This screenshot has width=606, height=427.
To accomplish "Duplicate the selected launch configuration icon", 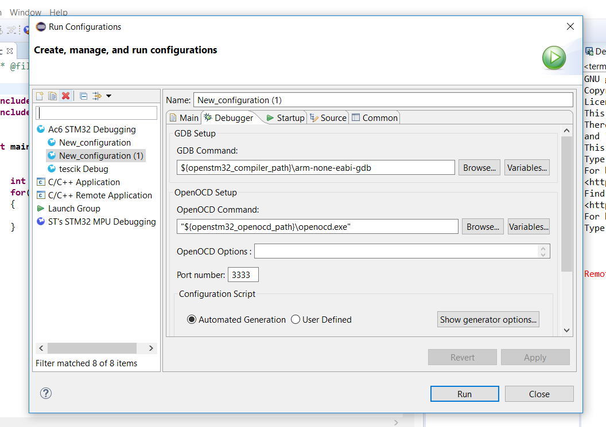I will (53, 96).
